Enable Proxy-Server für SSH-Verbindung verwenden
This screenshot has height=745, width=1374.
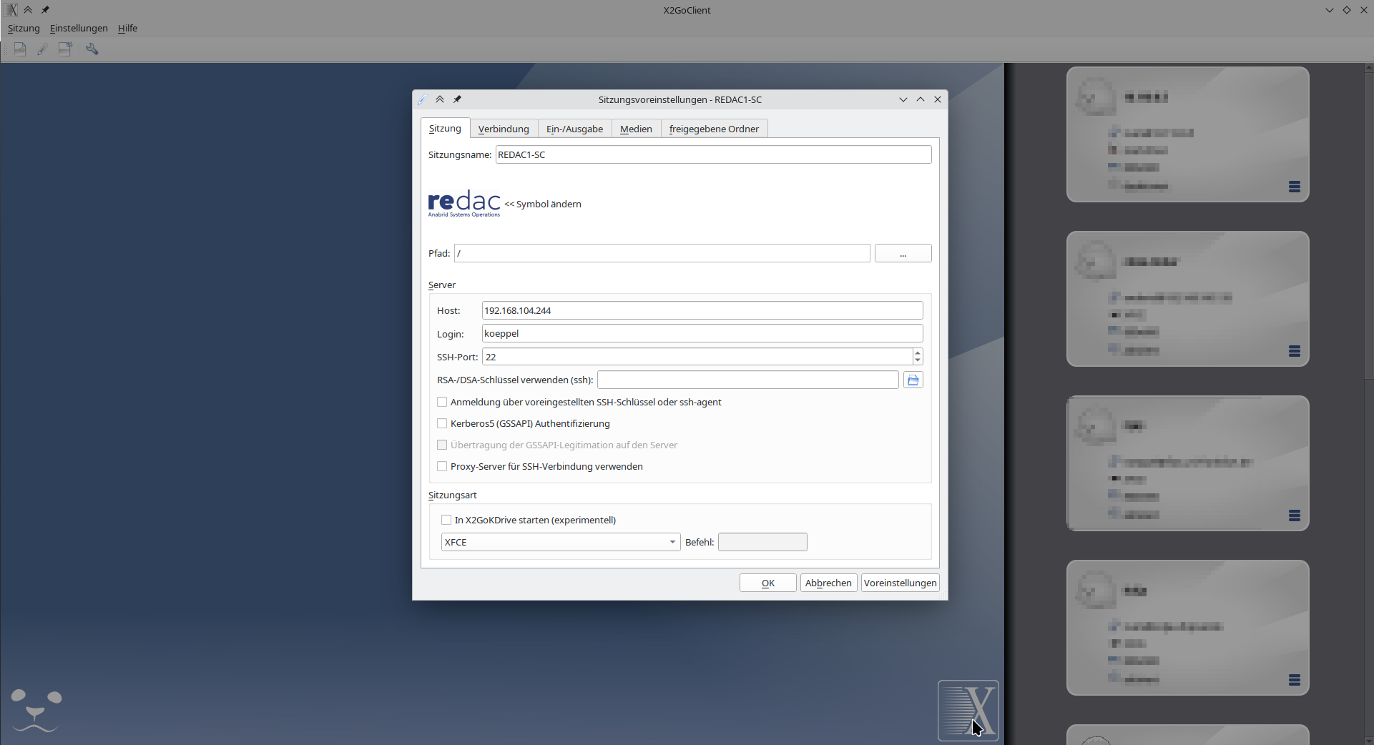coord(442,466)
